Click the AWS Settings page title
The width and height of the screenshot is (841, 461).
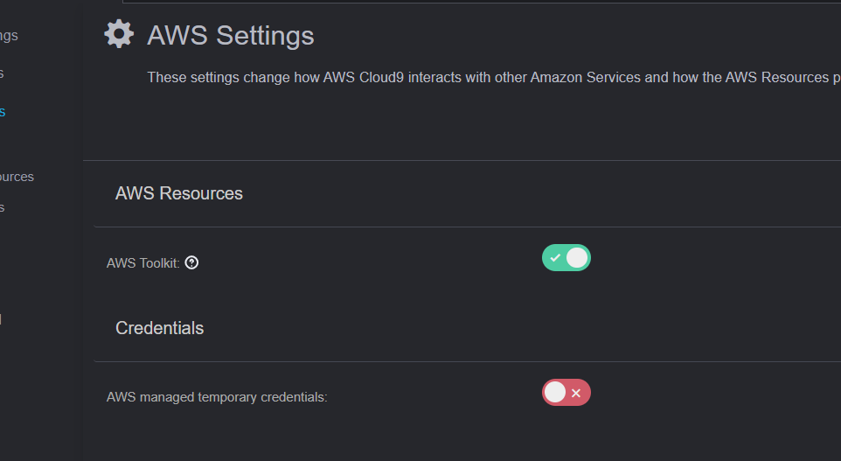tap(231, 36)
